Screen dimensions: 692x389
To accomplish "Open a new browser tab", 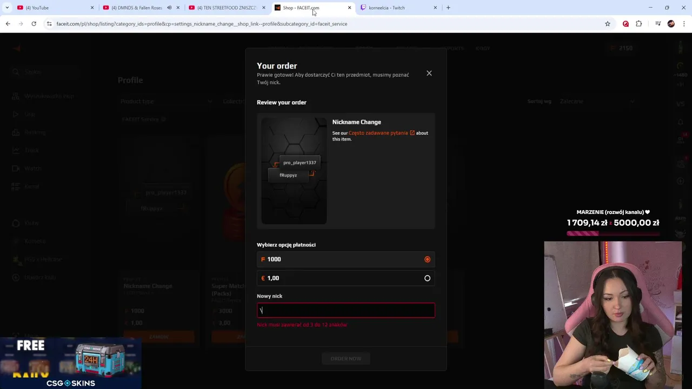I will [448, 8].
